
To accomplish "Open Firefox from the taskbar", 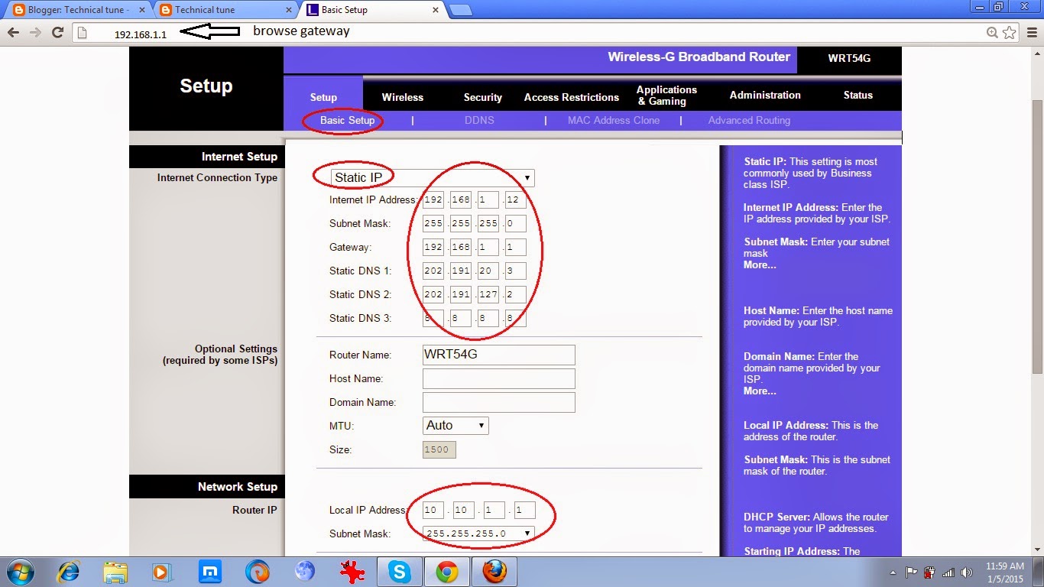I will click(494, 572).
